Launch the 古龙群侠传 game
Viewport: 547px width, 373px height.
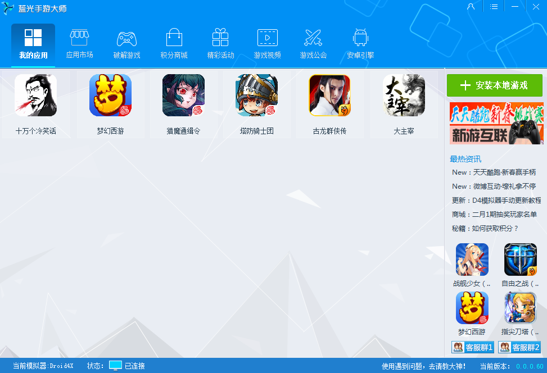point(329,95)
